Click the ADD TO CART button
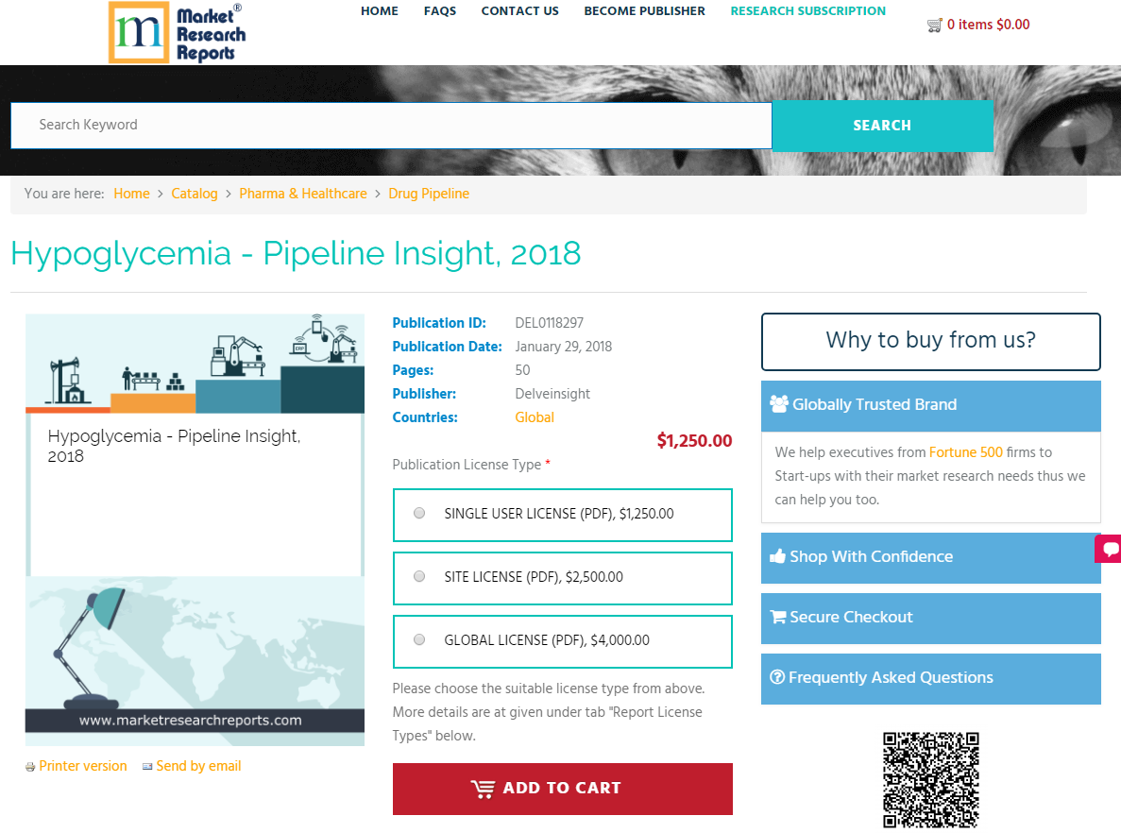This screenshot has height=833, width=1121. (563, 789)
